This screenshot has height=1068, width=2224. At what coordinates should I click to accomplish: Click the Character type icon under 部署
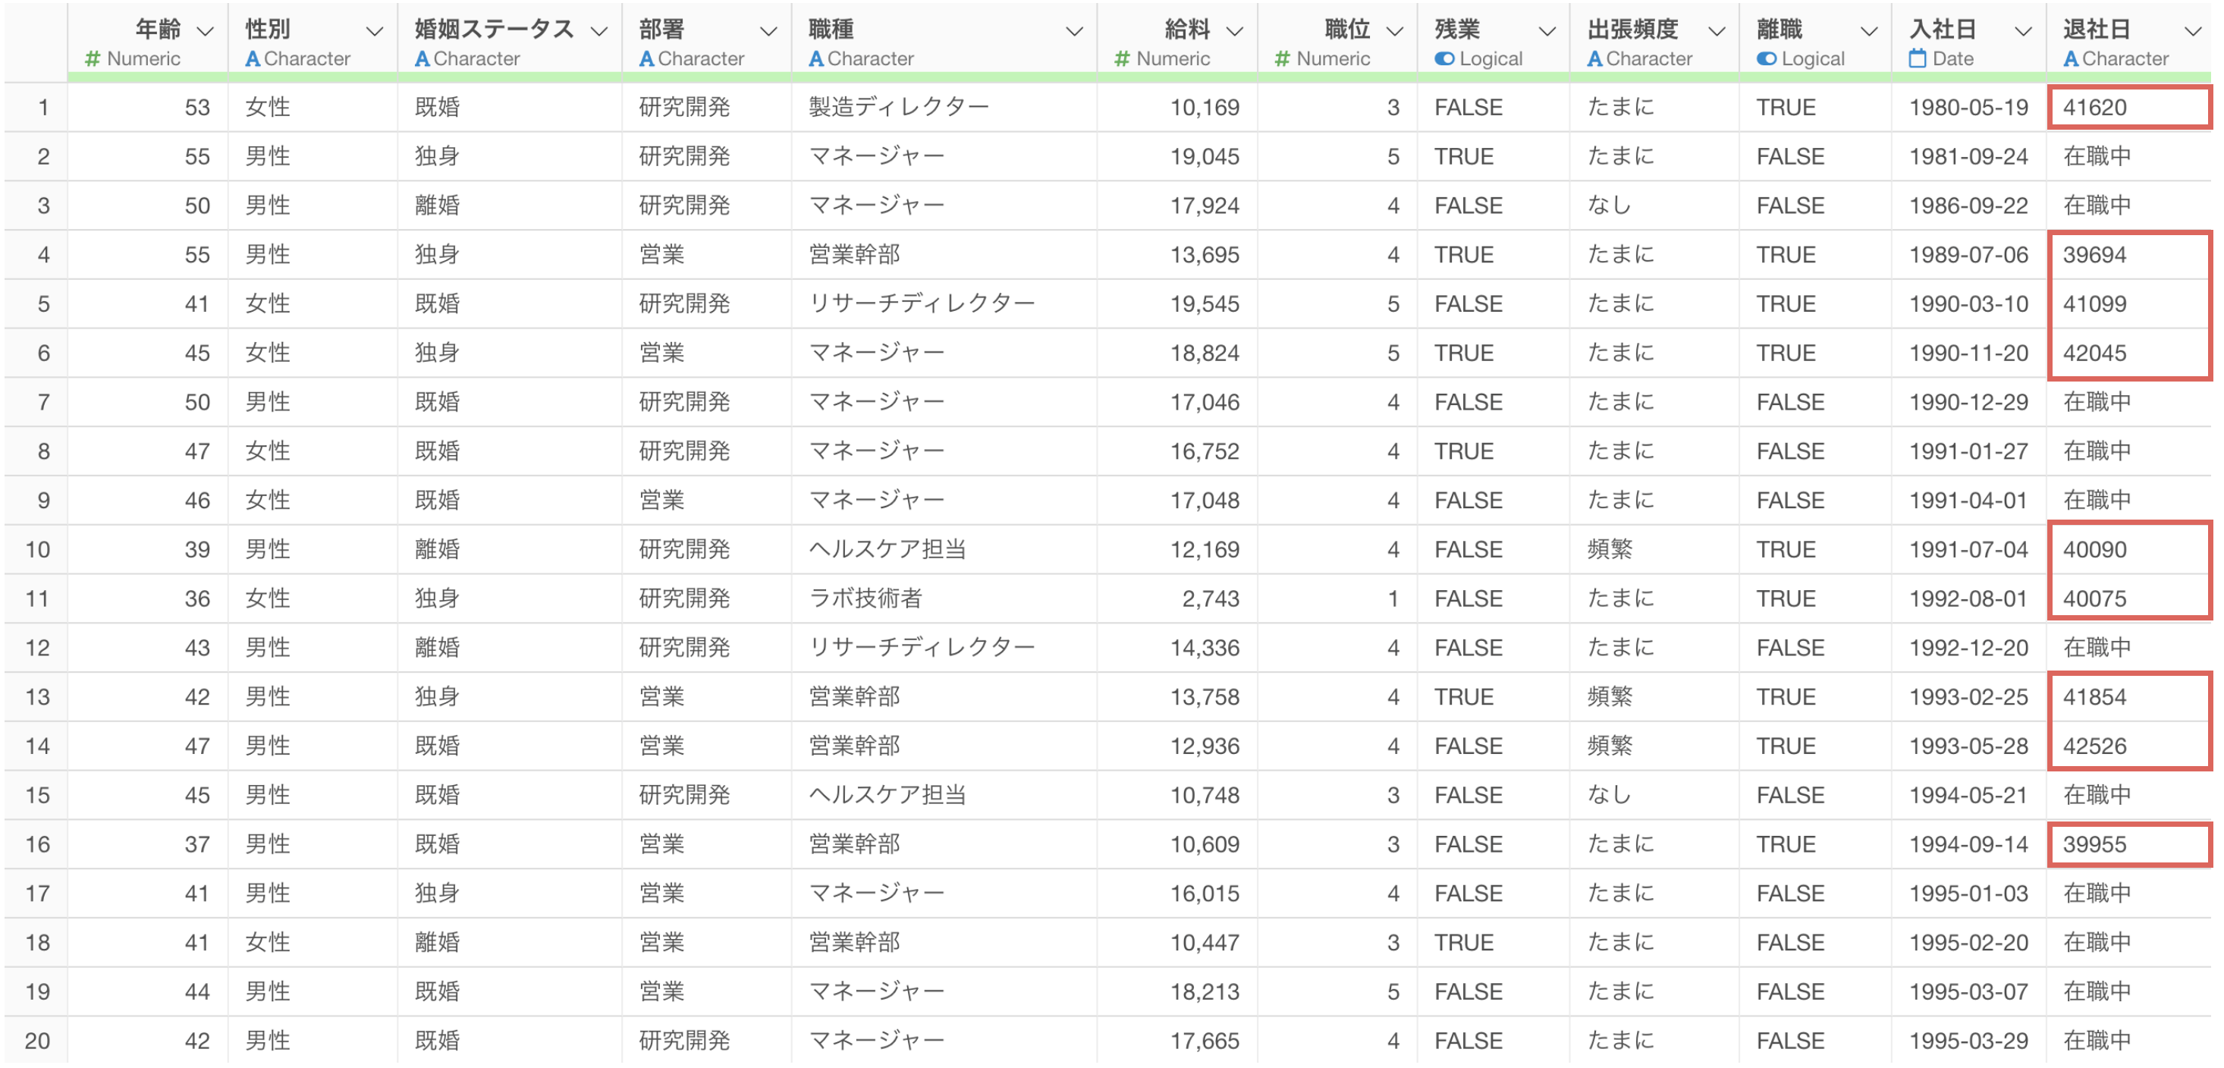[x=646, y=58]
